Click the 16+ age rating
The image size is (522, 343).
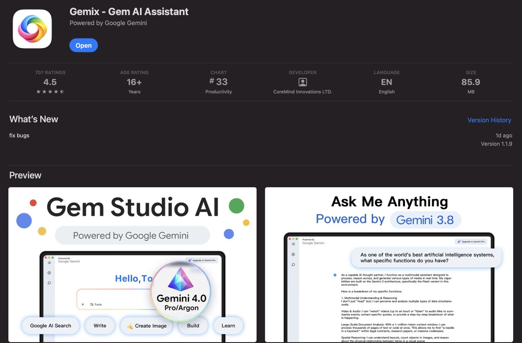coord(134,82)
